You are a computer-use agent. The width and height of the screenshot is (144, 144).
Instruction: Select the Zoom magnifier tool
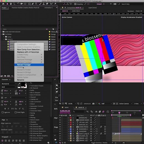(14, 4)
